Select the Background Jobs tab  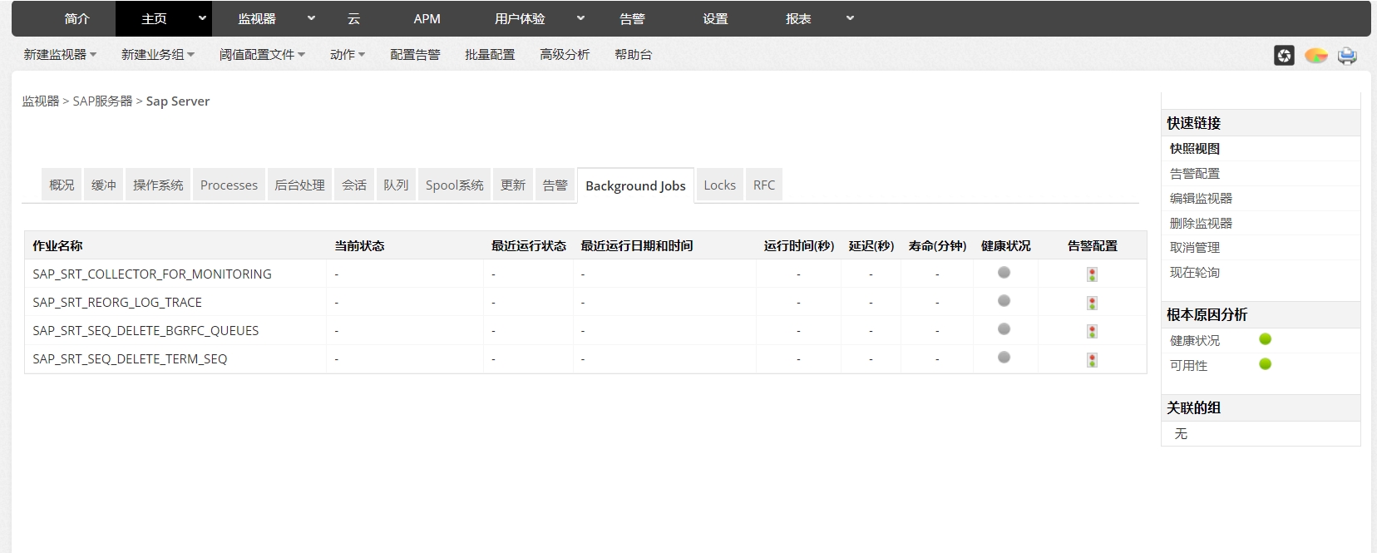click(635, 185)
